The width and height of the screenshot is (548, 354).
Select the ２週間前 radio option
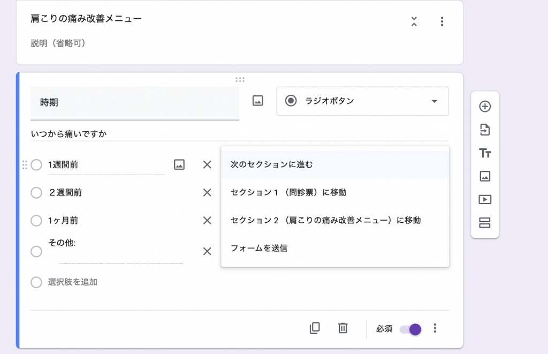(x=36, y=193)
